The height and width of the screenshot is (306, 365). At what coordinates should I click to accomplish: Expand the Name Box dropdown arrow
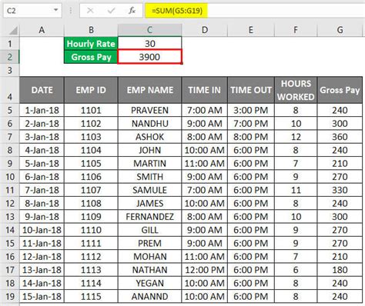55,10
